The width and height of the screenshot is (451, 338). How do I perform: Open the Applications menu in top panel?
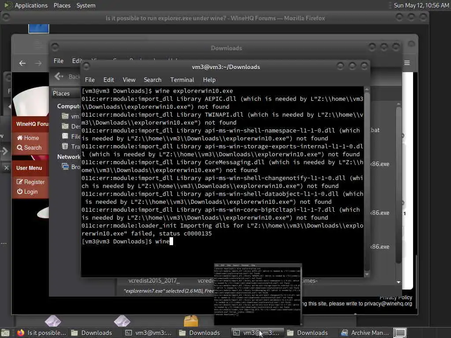coord(31,5)
